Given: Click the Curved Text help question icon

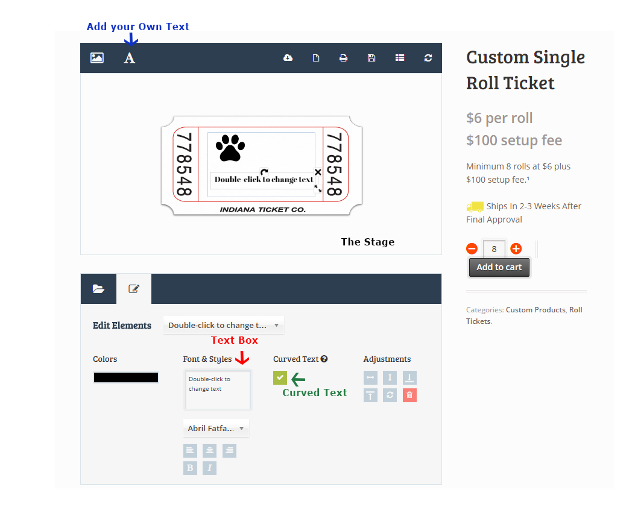Looking at the screenshot, I should click(x=324, y=359).
